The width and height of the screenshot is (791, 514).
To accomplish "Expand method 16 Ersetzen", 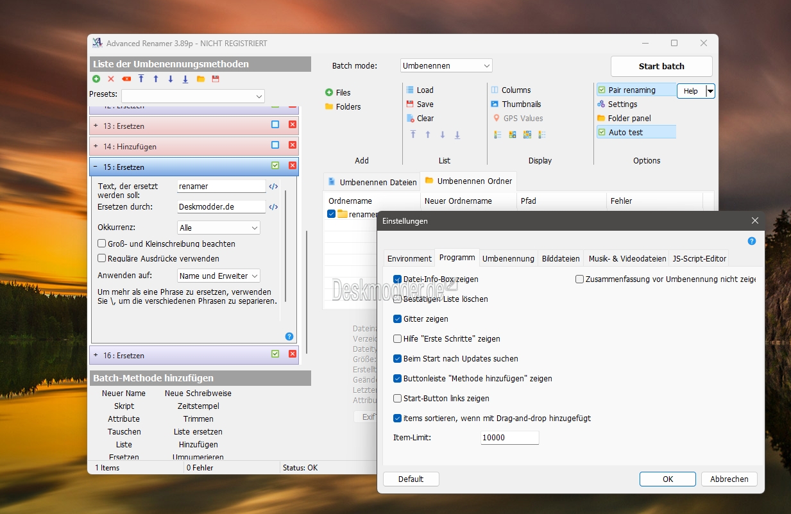I will (96, 354).
